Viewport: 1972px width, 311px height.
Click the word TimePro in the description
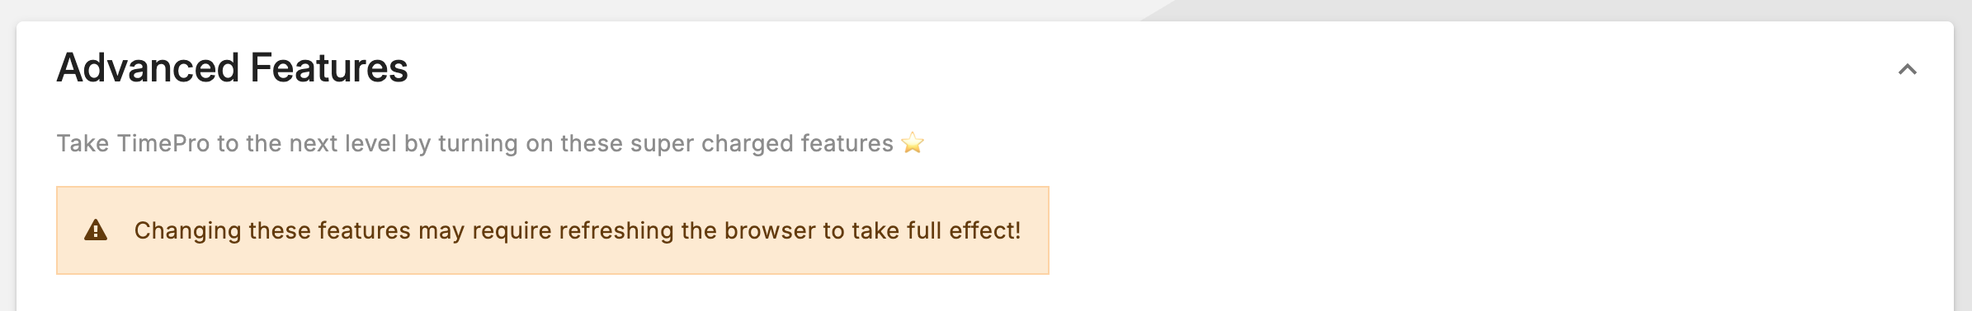[x=163, y=143]
